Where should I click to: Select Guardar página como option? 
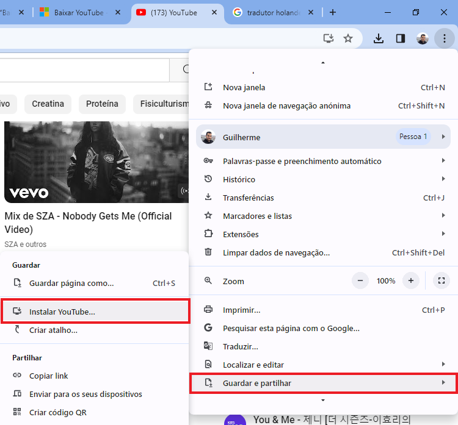[x=94, y=284]
